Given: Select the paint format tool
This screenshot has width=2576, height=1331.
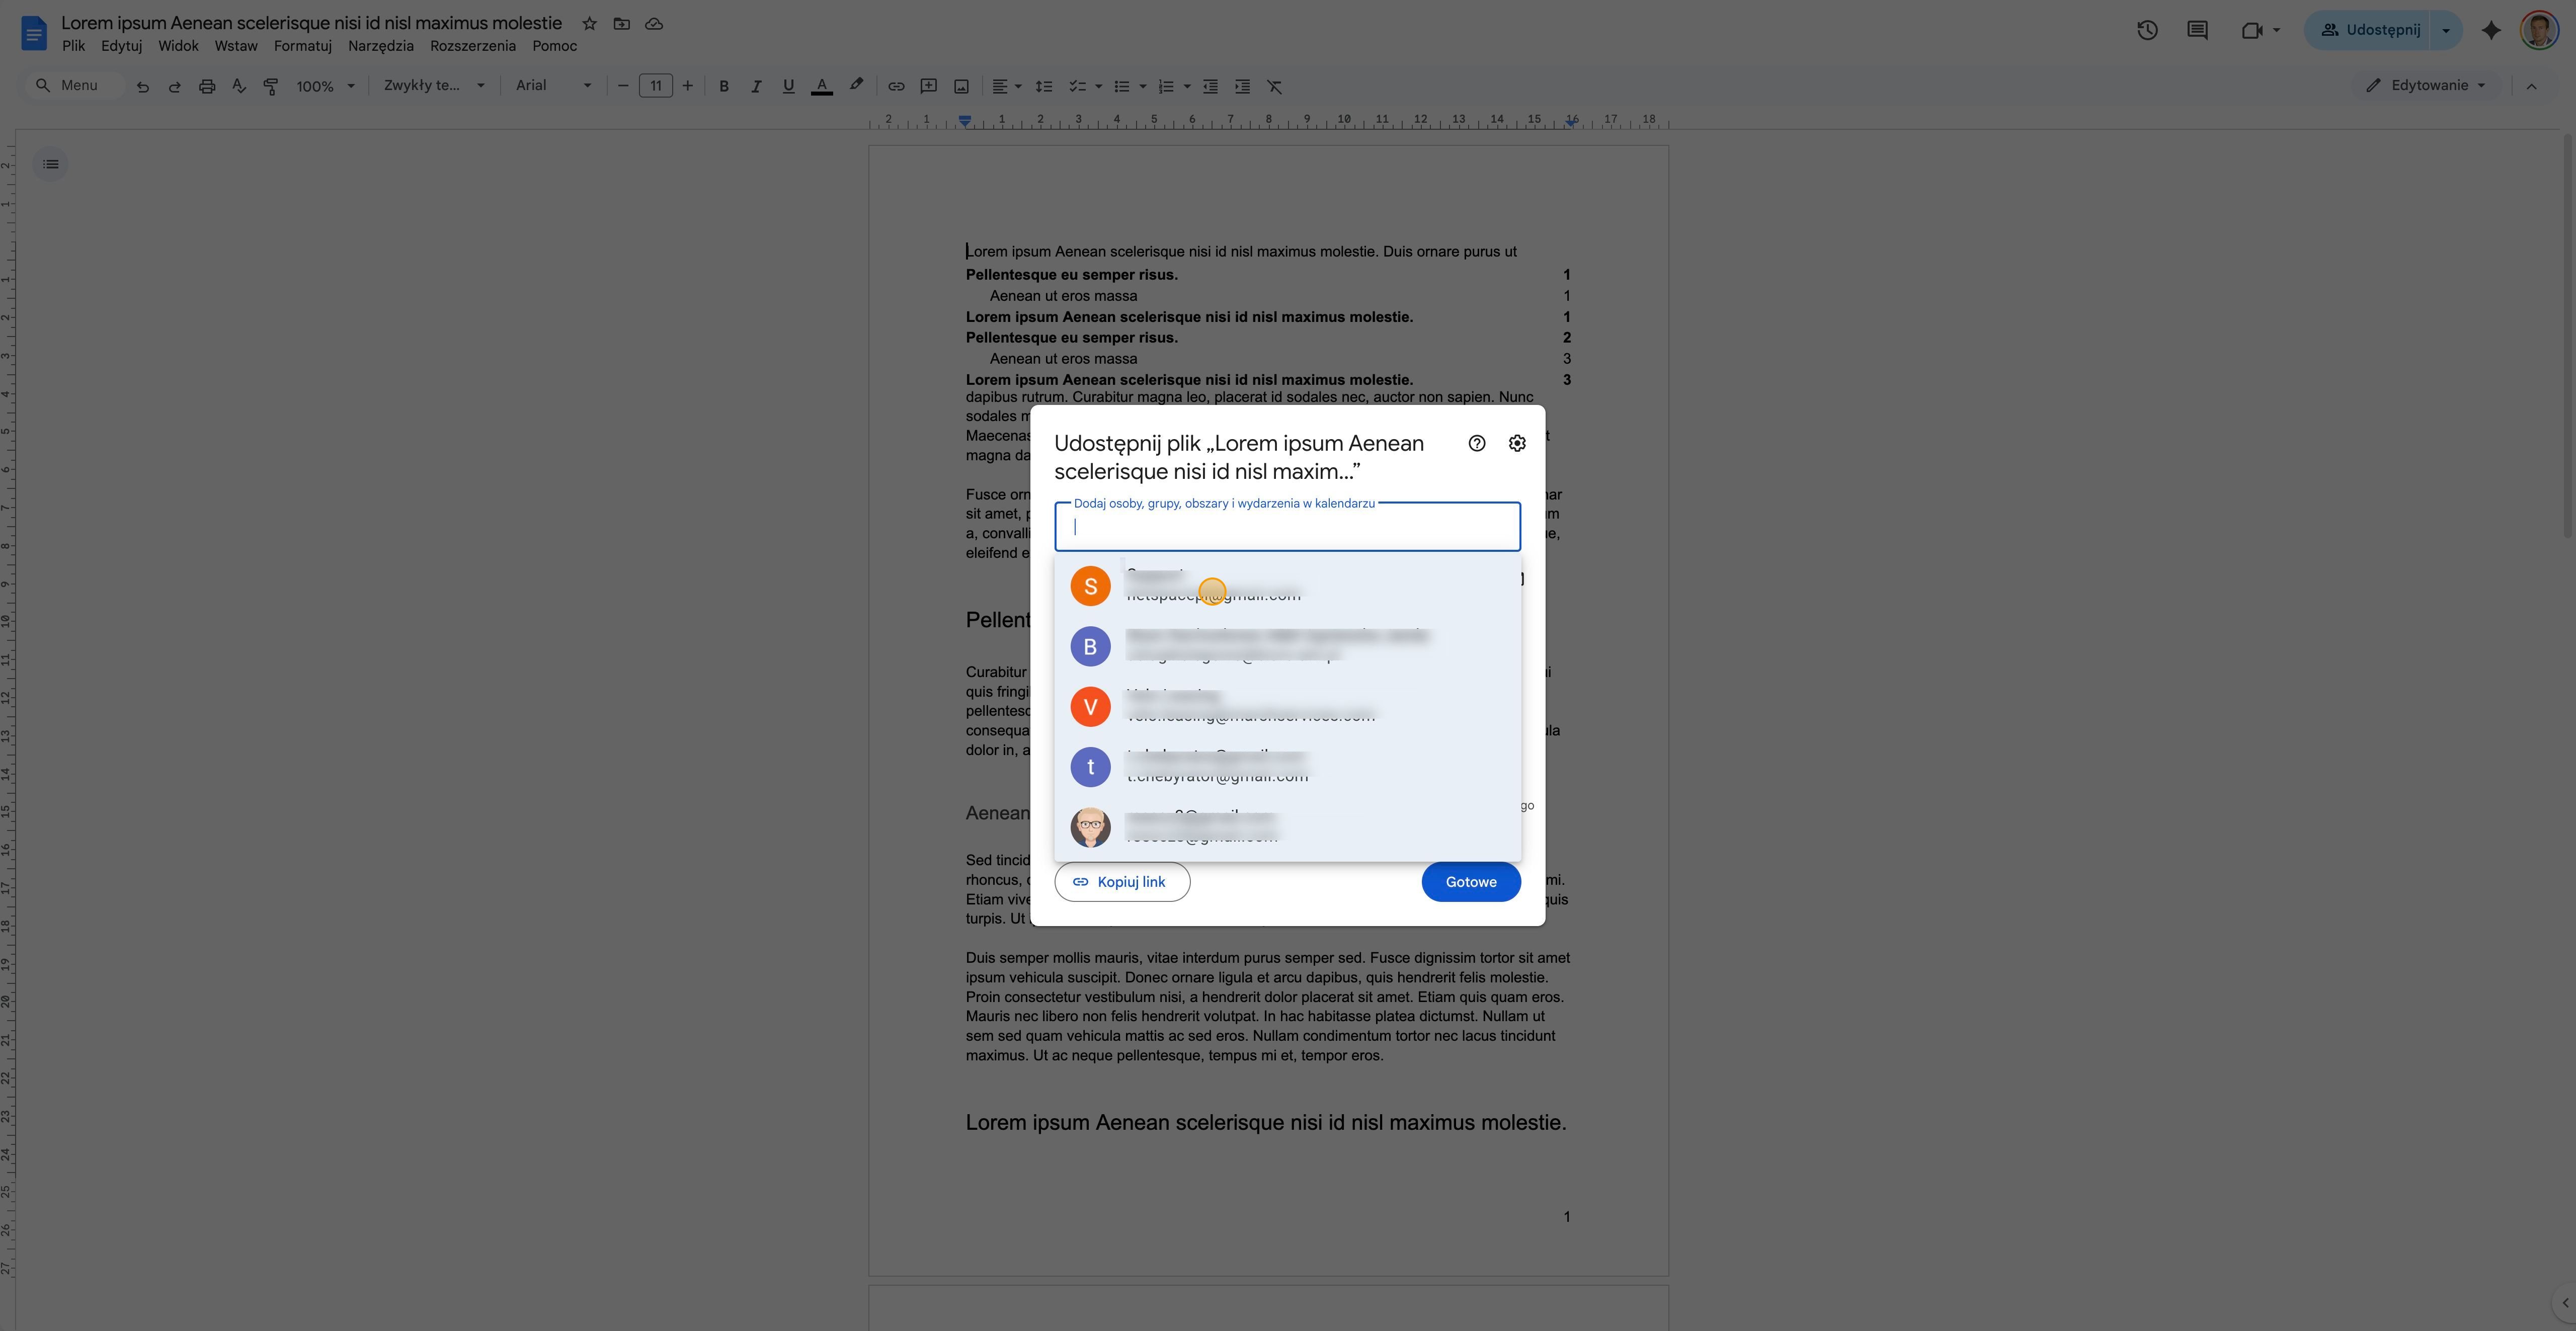Looking at the screenshot, I should point(270,86).
